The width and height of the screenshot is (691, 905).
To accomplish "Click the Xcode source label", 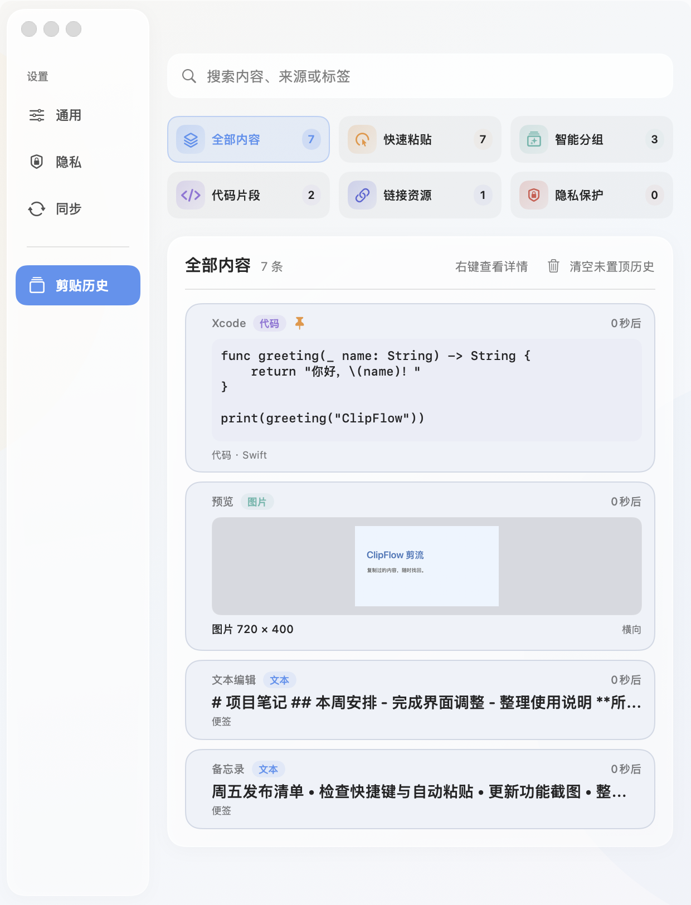I will pos(228,323).
